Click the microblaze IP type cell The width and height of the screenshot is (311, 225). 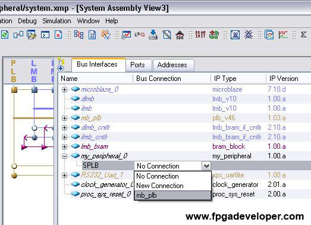click(227, 89)
